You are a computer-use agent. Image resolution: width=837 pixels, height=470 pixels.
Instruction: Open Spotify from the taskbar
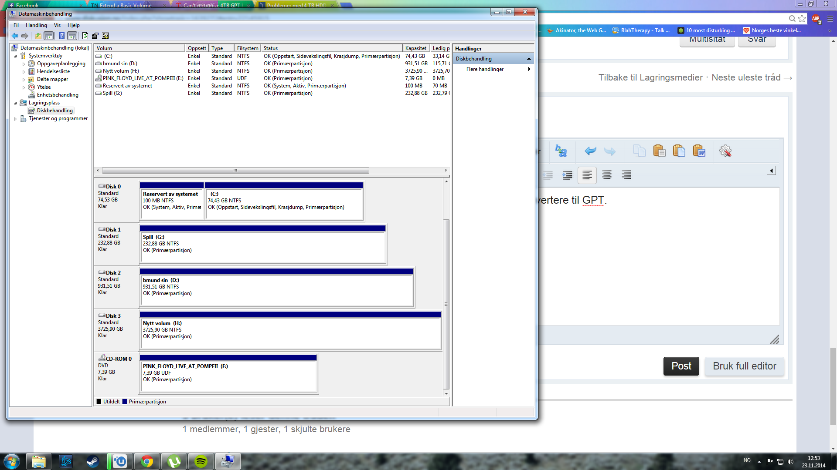pyautogui.click(x=201, y=461)
